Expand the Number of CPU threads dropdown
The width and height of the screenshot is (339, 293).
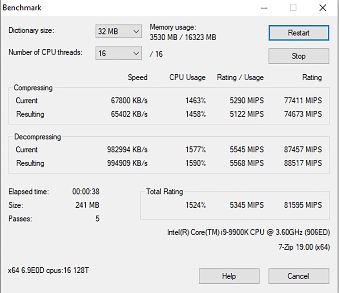(x=118, y=54)
